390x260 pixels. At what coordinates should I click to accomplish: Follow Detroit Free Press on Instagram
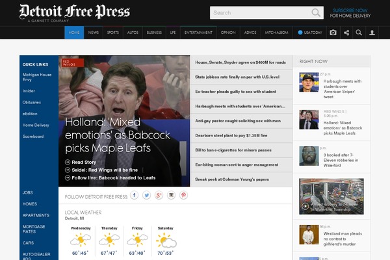point(171,195)
